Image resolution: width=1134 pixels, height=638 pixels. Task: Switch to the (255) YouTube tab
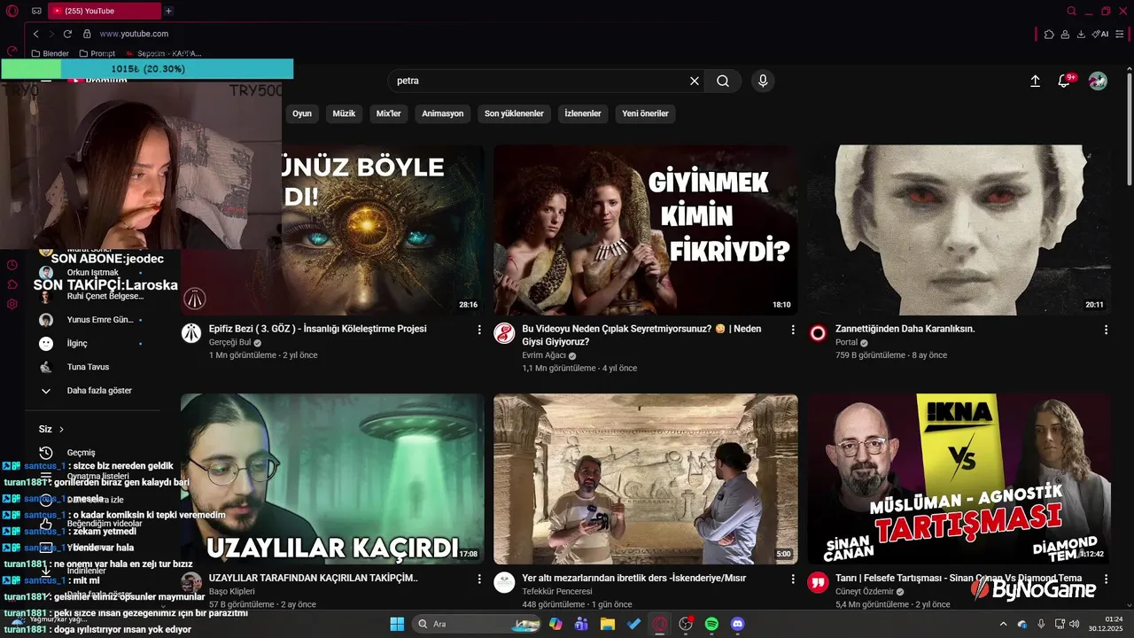pyautogui.click(x=105, y=11)
